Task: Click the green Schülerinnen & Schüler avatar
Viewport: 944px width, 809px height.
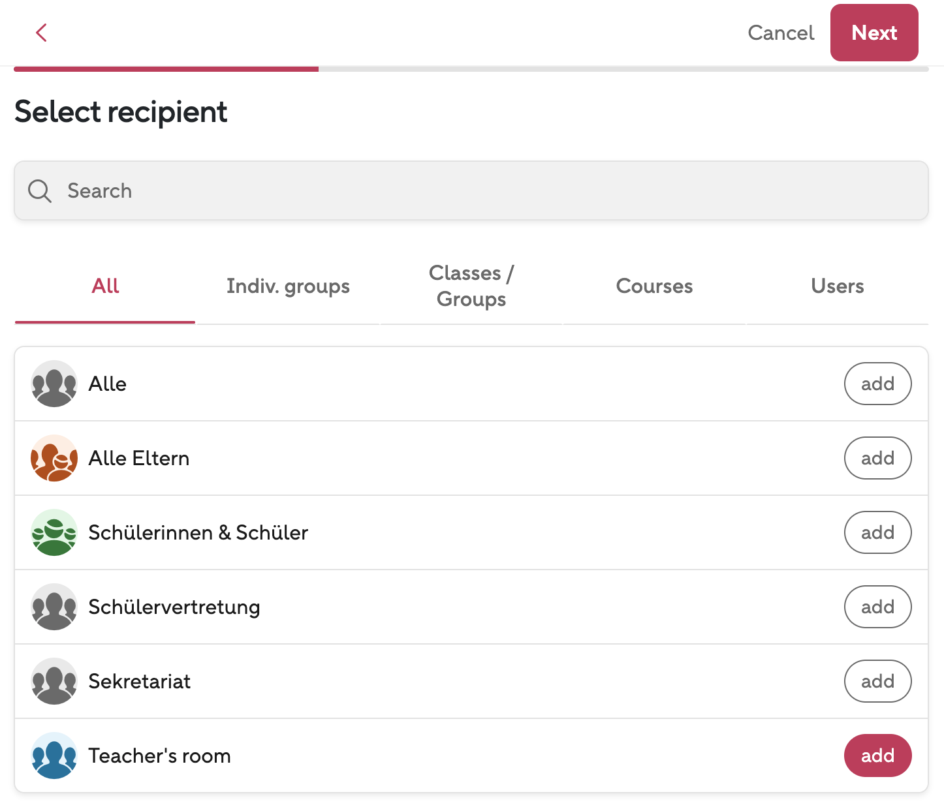Action: (x=54, y=532)
